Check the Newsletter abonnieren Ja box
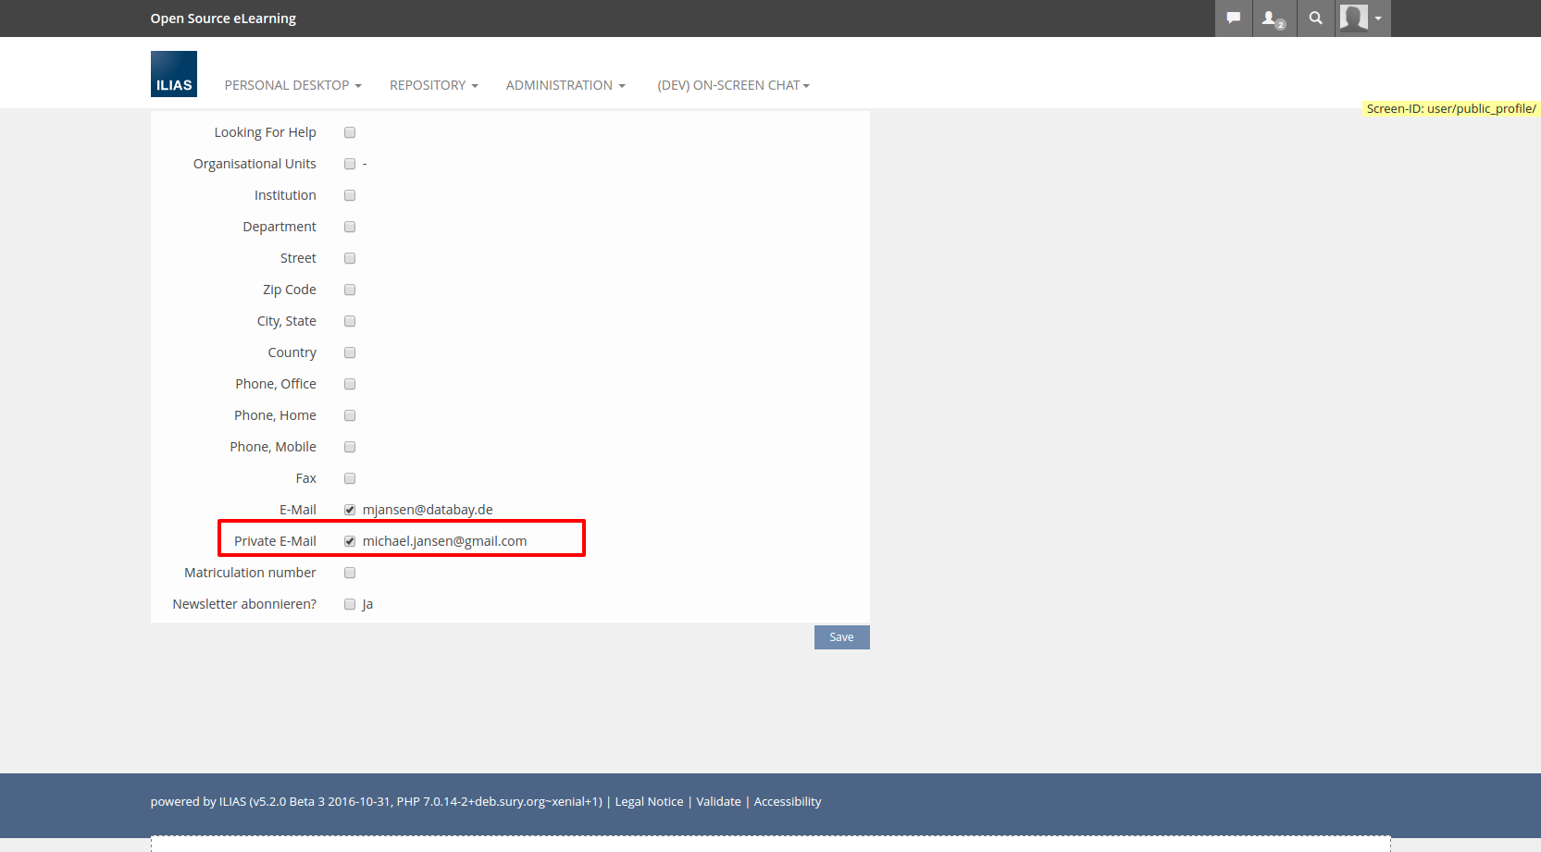 (350, 604)
